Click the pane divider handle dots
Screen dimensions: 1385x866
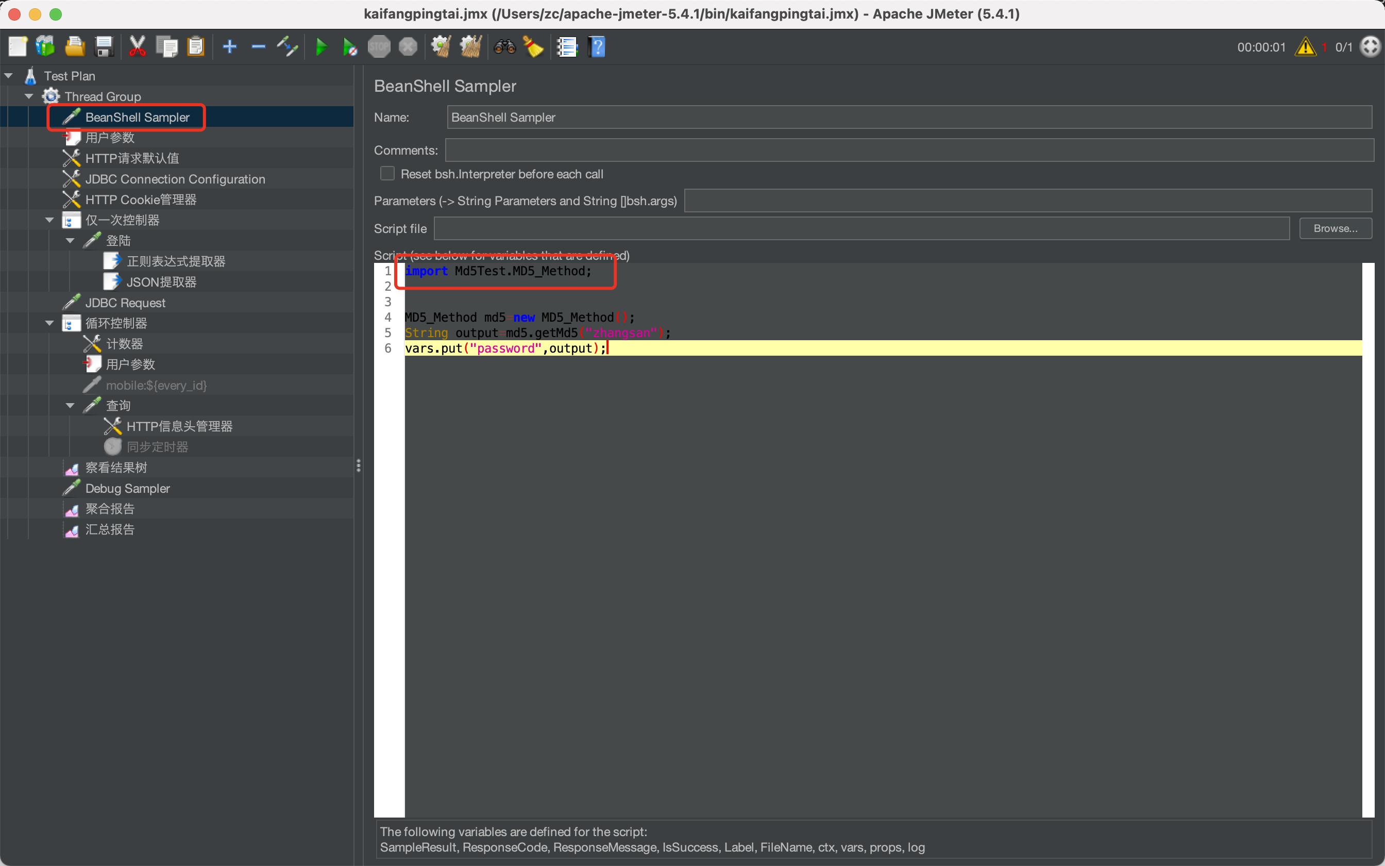tap(358, 465)
